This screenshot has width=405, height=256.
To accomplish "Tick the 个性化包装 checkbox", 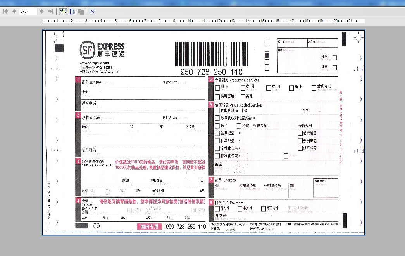I will [217, 148].
